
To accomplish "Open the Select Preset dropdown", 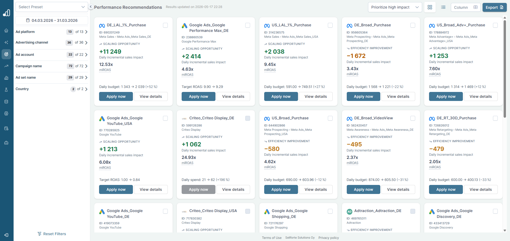I will click(x=52, y=7).
